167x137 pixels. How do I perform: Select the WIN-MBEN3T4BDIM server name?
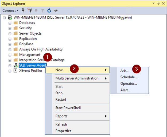pyautogui.click(x=73, y=17)
